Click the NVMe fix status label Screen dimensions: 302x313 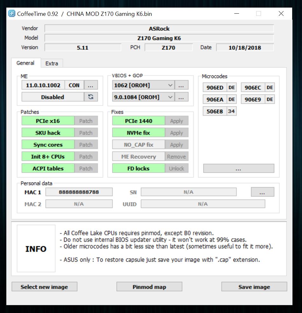(x=139, y=133)
